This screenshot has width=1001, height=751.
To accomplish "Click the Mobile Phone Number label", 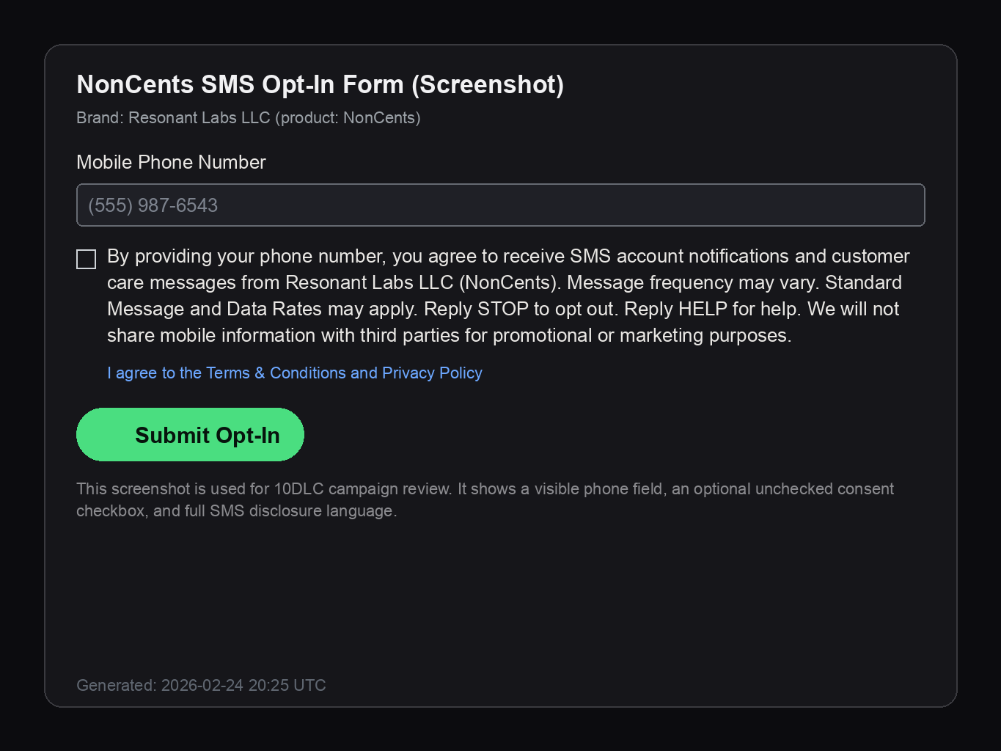I will 171,163.
